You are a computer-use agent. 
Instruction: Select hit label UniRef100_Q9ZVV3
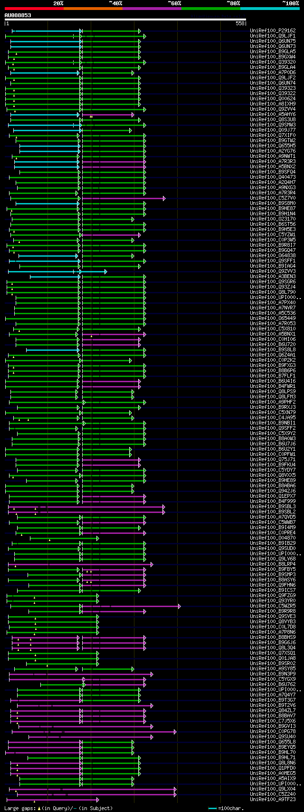pyautogui.click(x=273, y=271)
